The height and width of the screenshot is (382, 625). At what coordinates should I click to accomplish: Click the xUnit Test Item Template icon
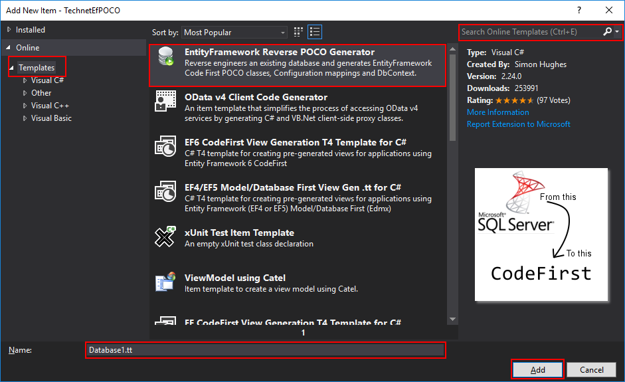165,237
